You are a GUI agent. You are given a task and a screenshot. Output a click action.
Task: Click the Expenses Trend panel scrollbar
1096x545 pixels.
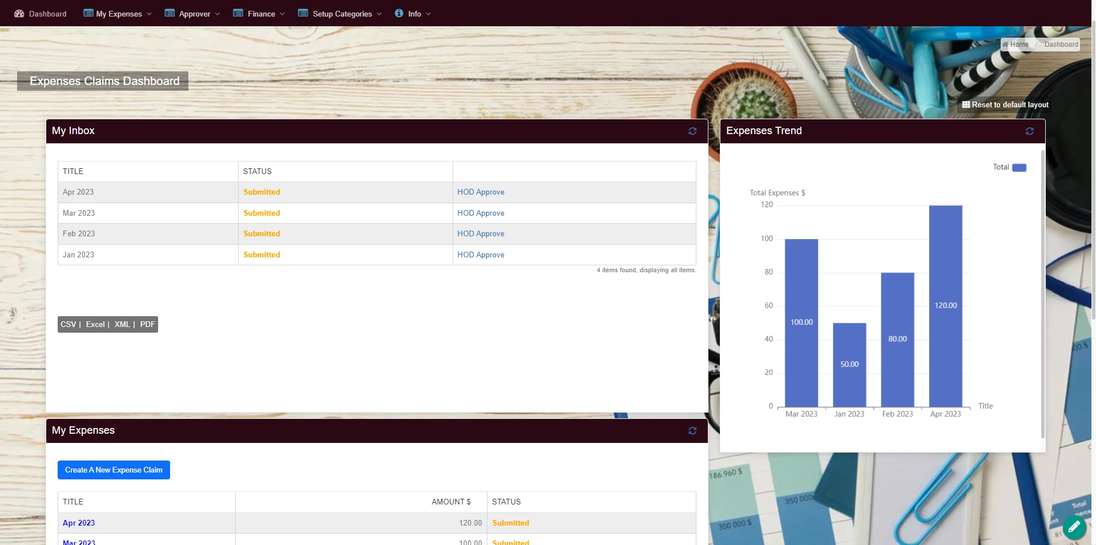(x=1043, y=294)
